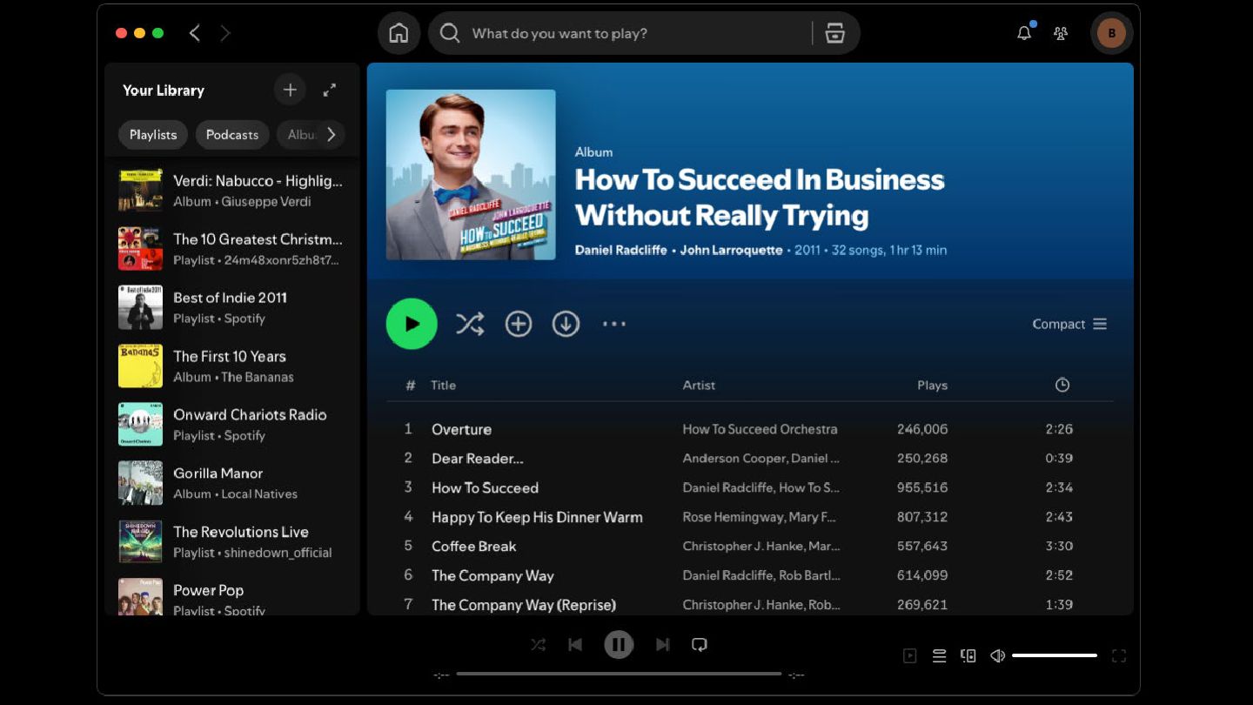Enable shuffle for this album
The image size is (1253, 705).
(470, 324)
